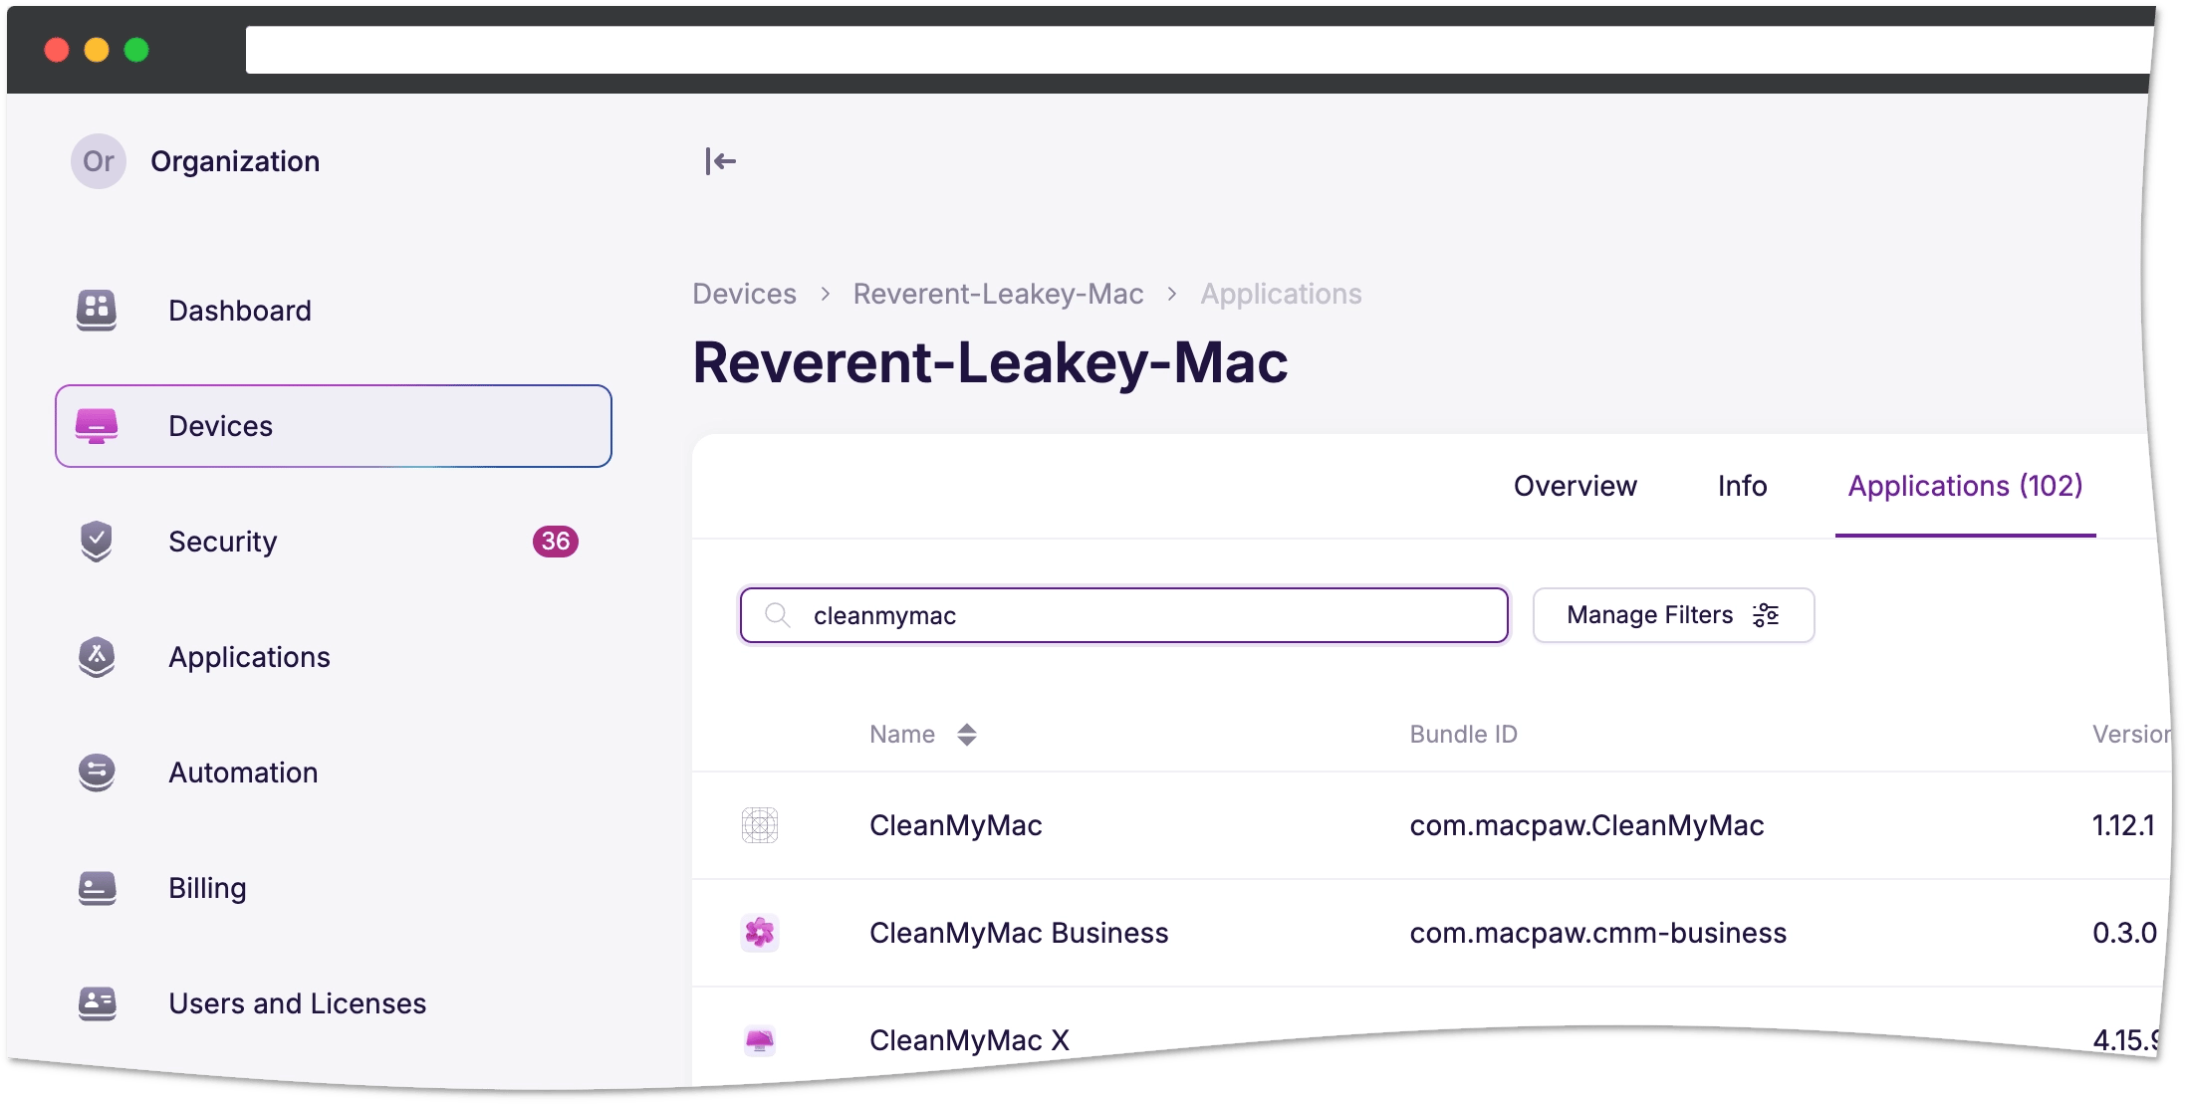This screenshot has height=1104, width=2185.
Task: Switch to the Info tab
Action: click(x=1742, y=486)
